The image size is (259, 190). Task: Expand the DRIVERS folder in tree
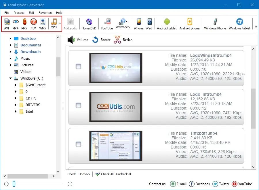16,105
